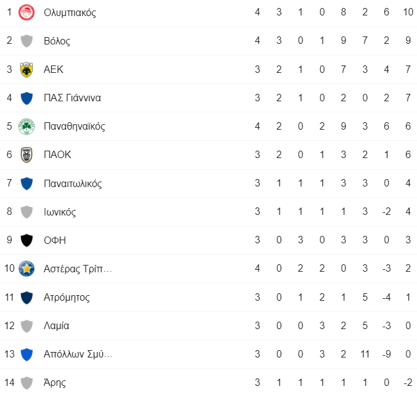
Task: Click the rank number 14 row
Action: click(208, 383)
